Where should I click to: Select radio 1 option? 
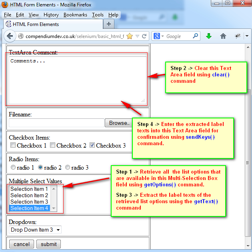13,167
